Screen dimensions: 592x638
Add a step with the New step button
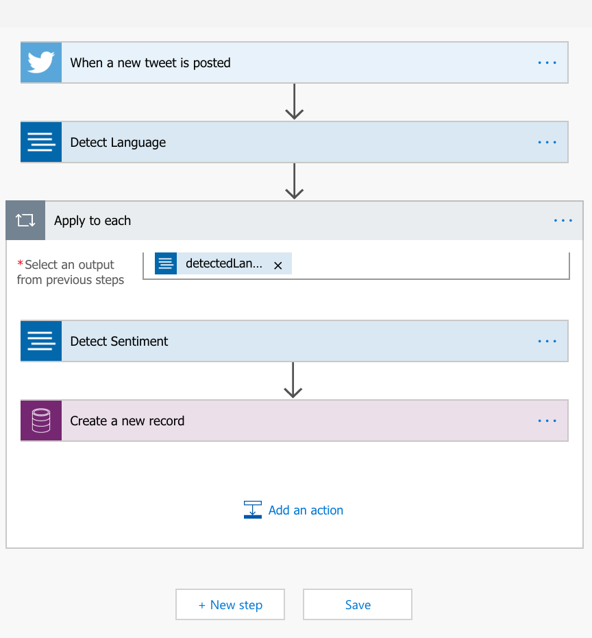click(230, 604)
